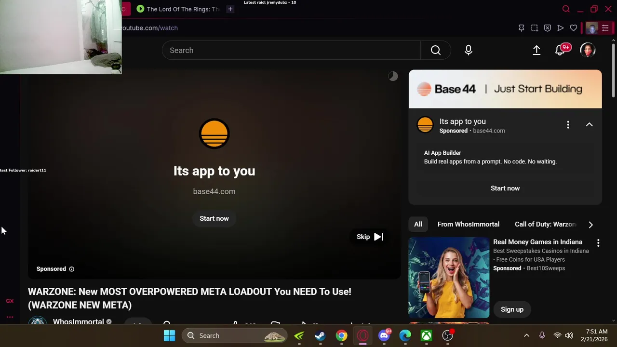This screenshot has height=347, width=617.
Task: Open Microsoft Edge from the taskbar
Action: pos(405,335)
